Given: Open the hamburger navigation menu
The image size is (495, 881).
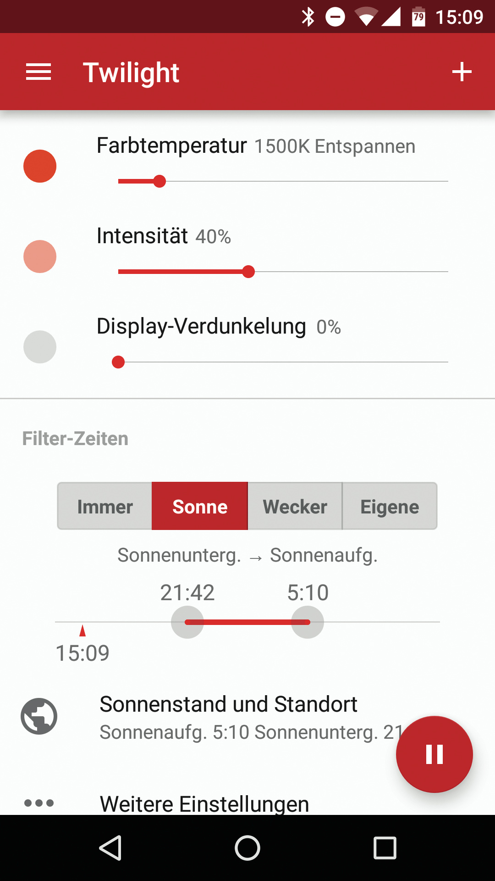Looking at the screenshot, I should point(38,72).
